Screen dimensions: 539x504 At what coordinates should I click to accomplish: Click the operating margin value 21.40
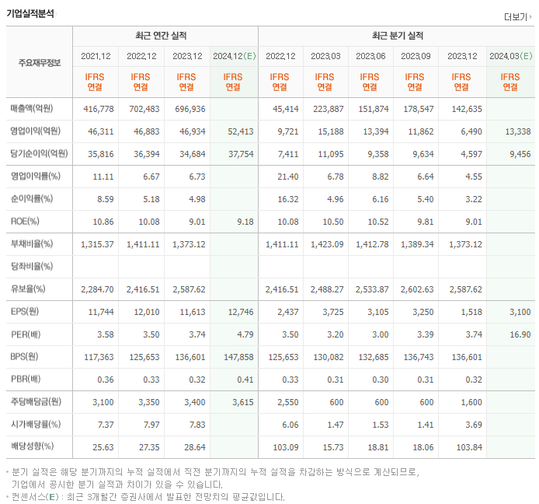pos(288,177)
